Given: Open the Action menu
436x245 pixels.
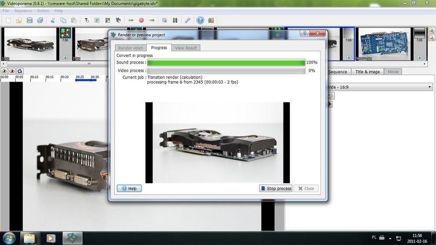Looking at the screenshot, I should (x=43, y=10).
